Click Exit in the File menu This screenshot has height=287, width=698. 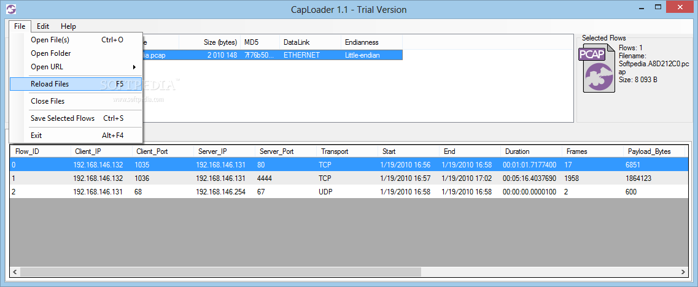(76, 136)
